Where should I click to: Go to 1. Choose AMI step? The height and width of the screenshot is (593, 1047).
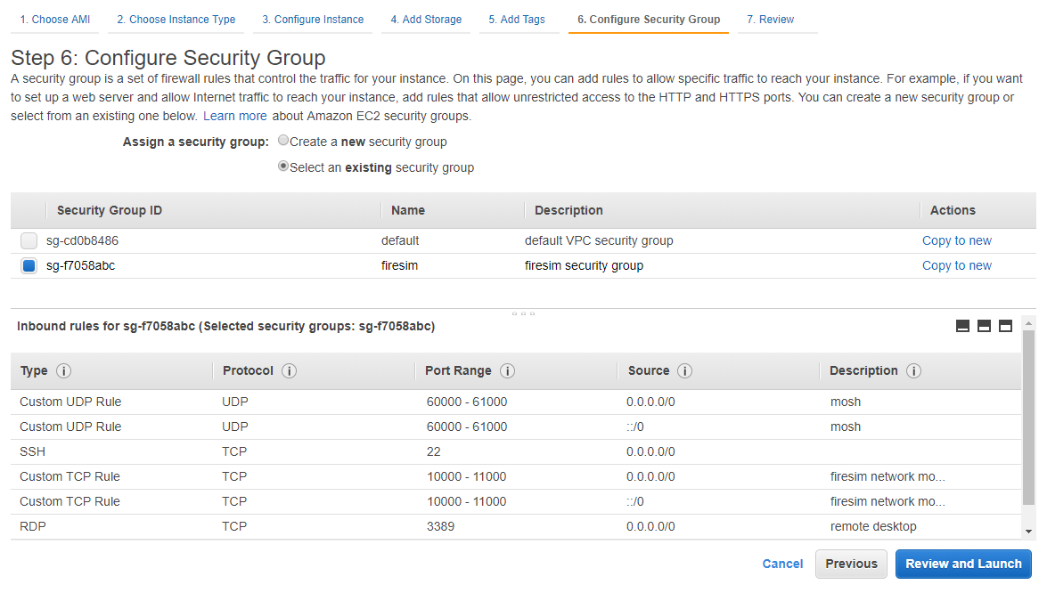(x=54, y=20)
